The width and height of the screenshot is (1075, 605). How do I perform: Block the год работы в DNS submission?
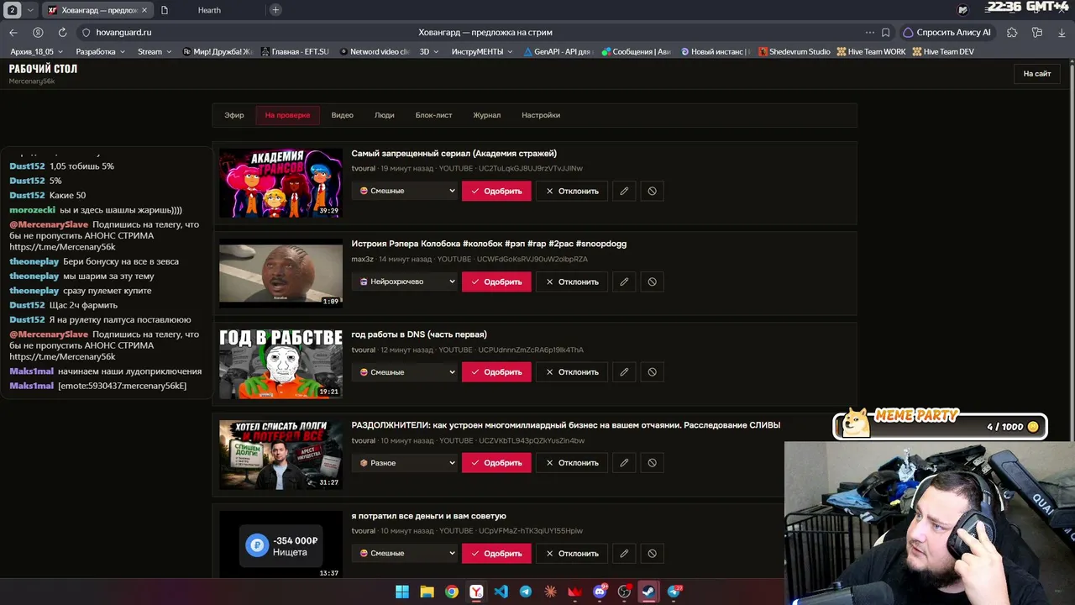pyautogui.click(x=652, y=372)
